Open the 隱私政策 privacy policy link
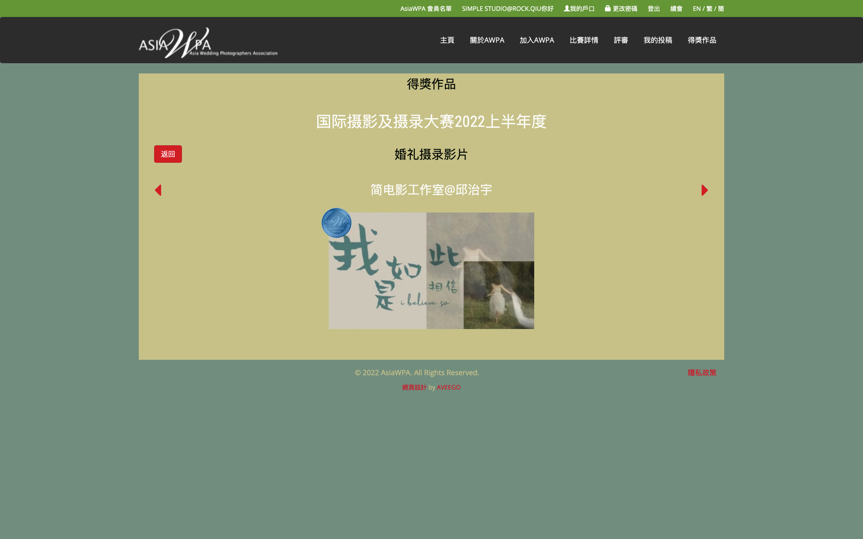 pos(702,373)
